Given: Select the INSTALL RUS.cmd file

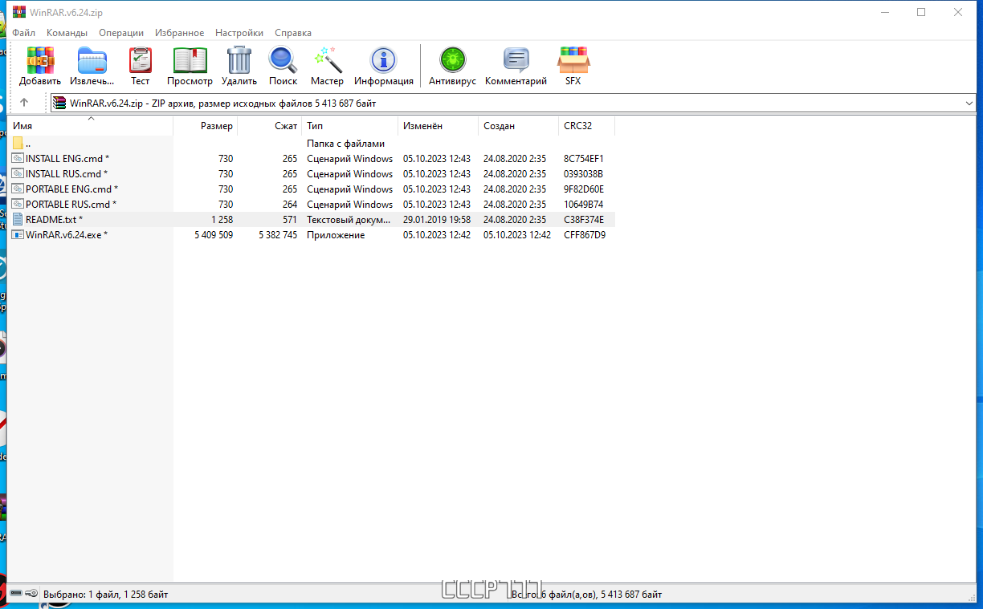Looking at the screenshot, I should pyautogui.click(x=63, y=174).
